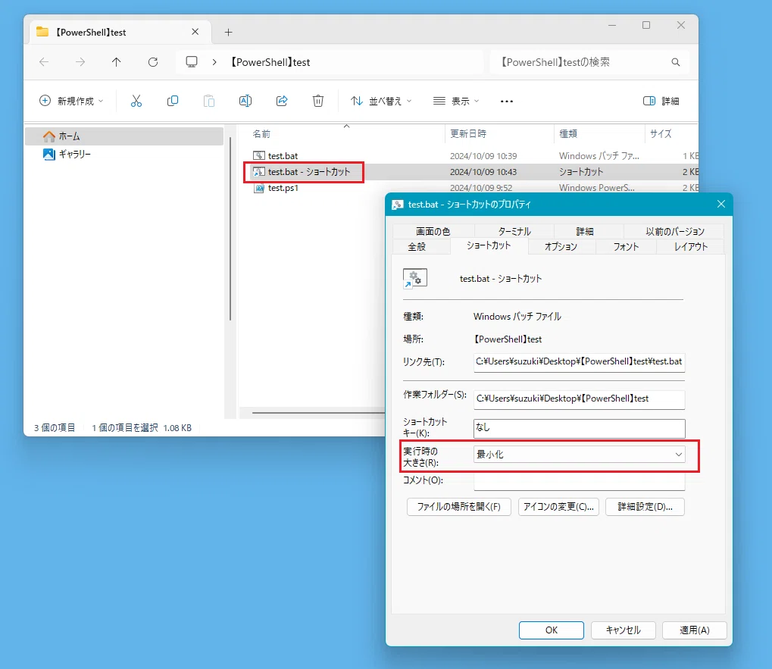
Task: Open the three-dots more options menu
Action: pyautogui.click(x=507, y=101)
